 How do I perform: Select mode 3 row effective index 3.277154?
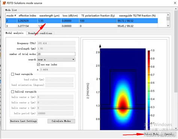point(82,26)
